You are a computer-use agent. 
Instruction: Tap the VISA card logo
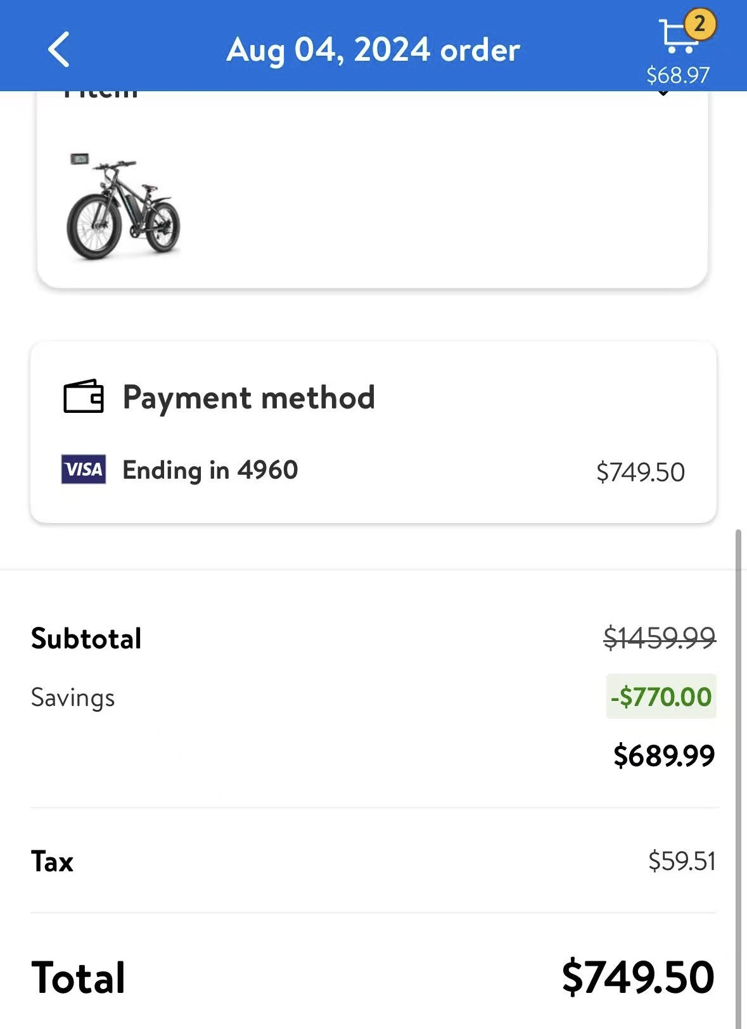tap(84, 469)
